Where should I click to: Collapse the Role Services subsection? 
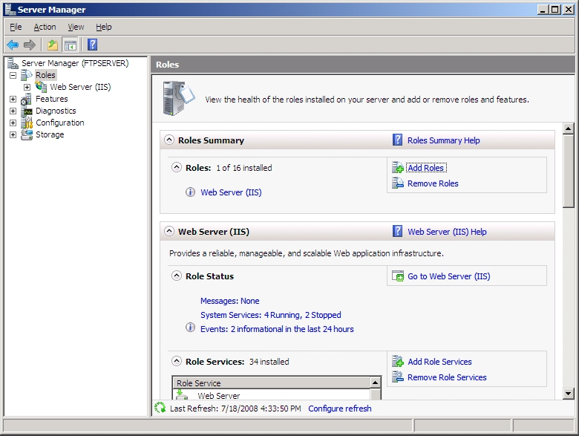pos(177,361)
